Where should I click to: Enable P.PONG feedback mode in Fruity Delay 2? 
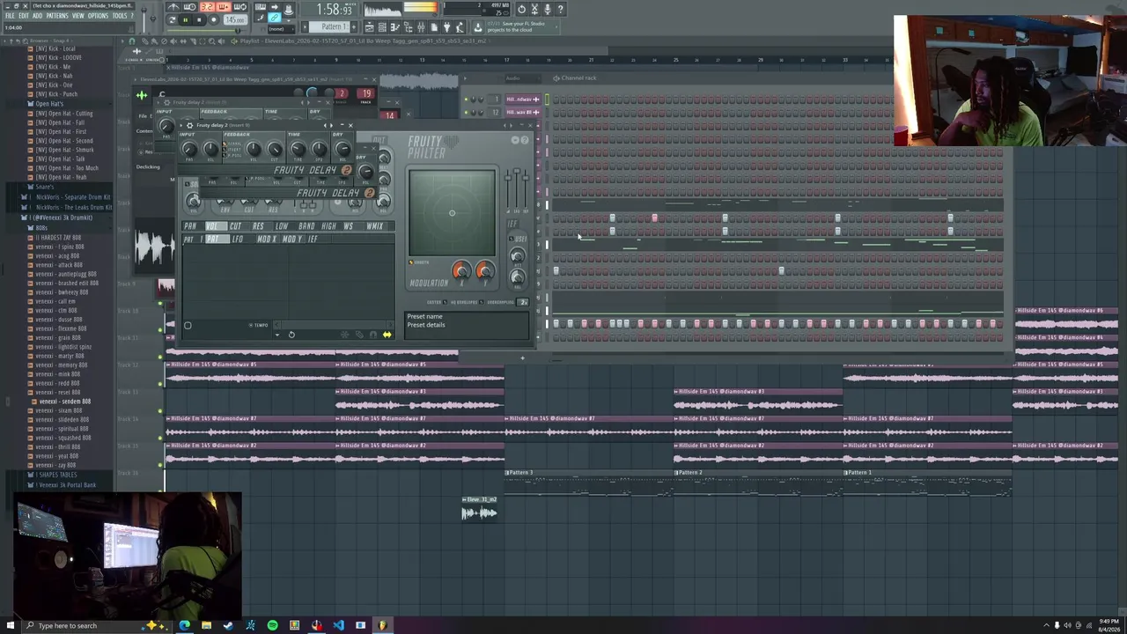225,156
